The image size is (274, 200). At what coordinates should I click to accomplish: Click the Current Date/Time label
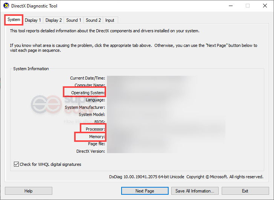click(87, 78)
